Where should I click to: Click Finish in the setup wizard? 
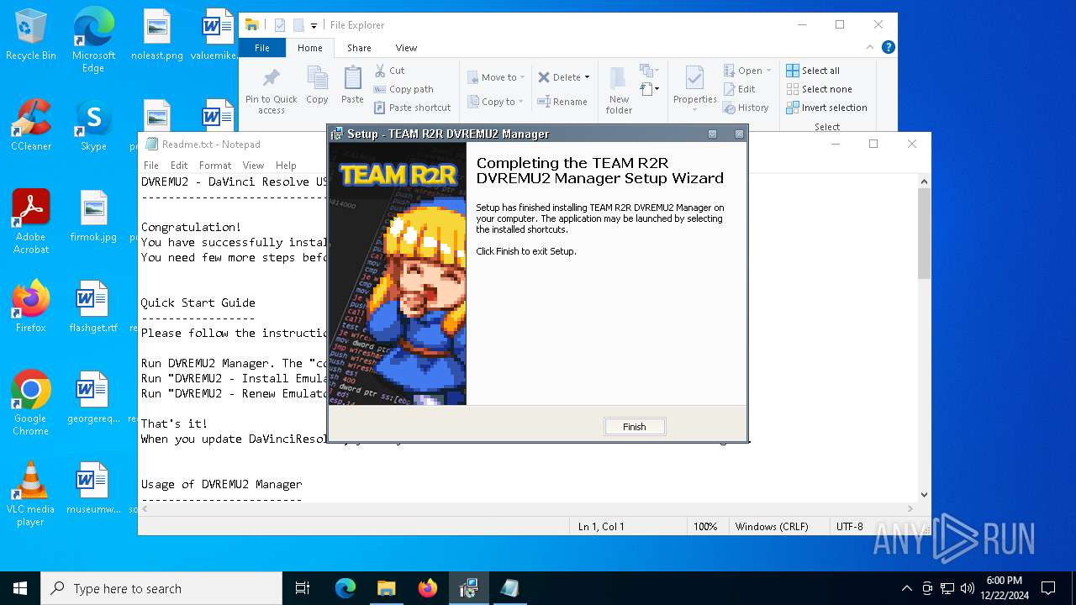point(635,427)
